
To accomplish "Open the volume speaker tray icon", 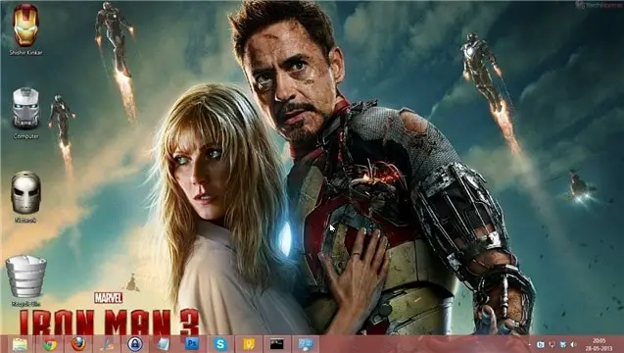I will pos(573,344).
